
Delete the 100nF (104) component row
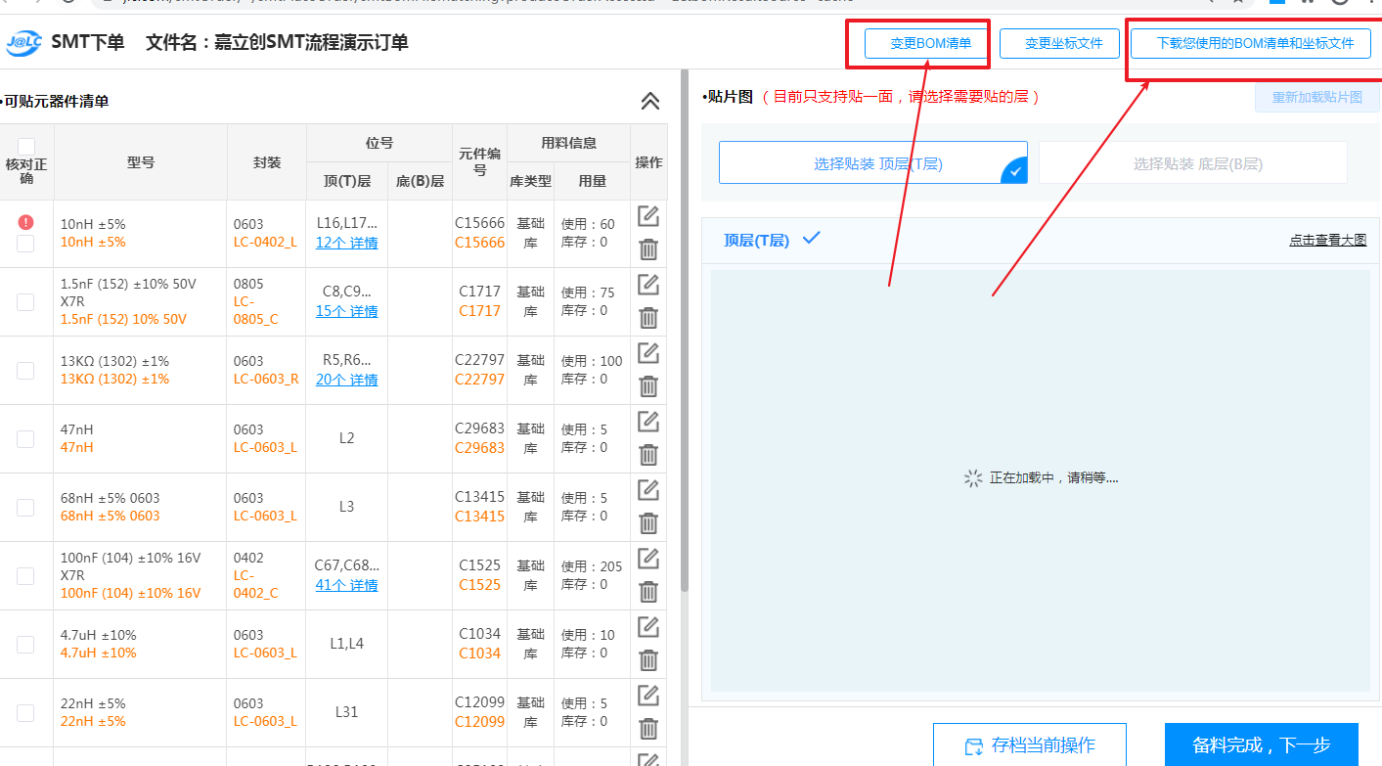click(x=647, y=592)
